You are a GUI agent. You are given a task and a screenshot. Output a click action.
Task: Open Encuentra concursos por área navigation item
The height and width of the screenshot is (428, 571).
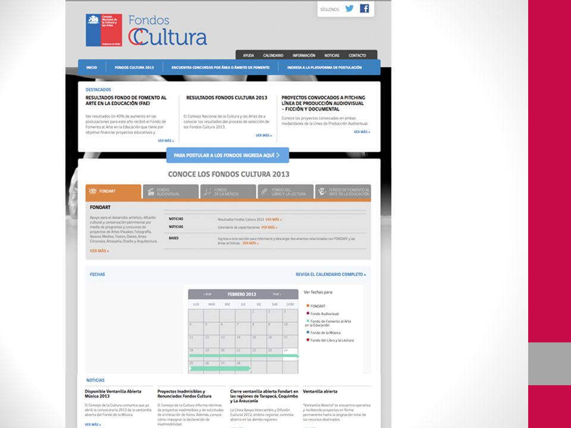click(221, 67)
